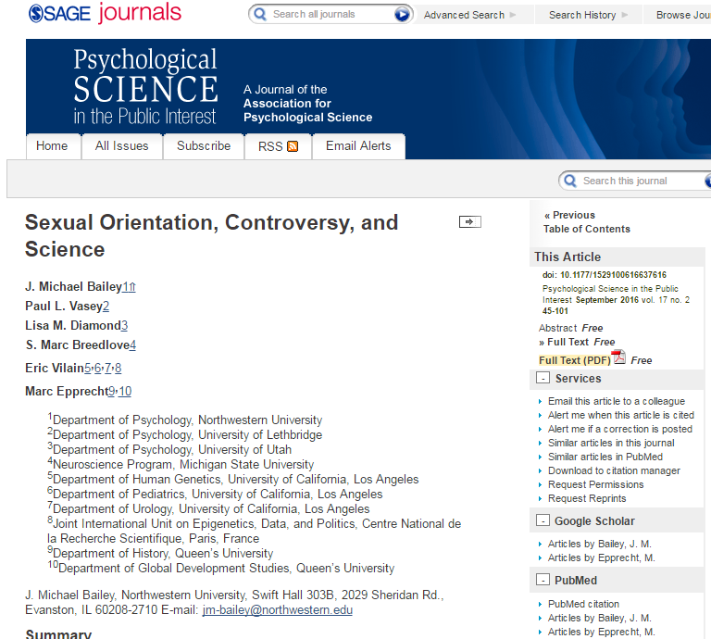Open the Full Text PDF icon

coord(618,358)
